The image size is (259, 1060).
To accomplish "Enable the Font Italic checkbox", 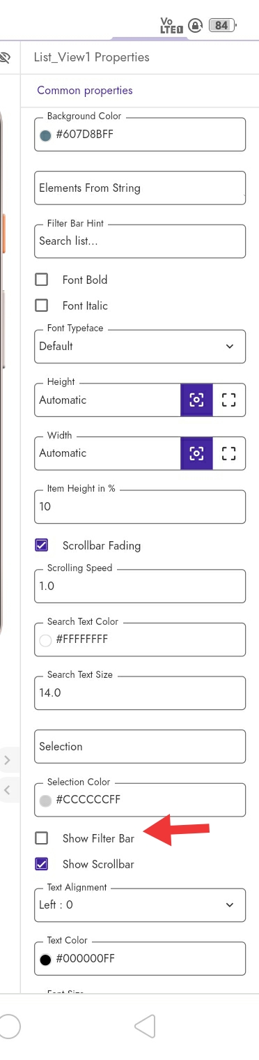I will (42, 305).
